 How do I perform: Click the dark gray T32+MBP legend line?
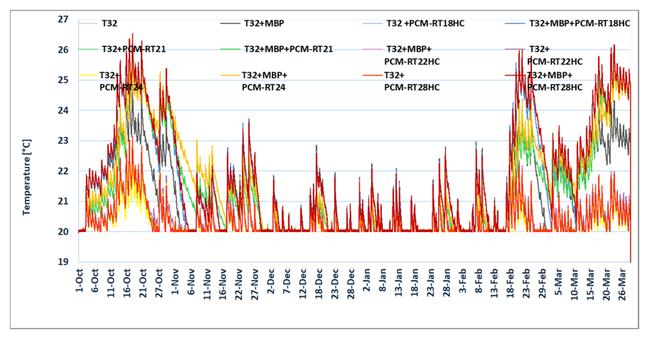tap(230, 24)
